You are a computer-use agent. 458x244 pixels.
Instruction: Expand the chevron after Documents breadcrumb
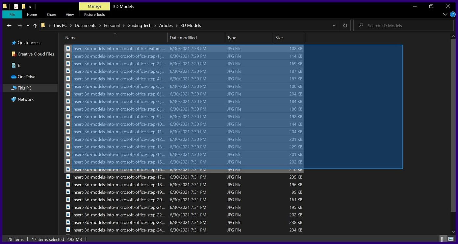click(100, 26)
